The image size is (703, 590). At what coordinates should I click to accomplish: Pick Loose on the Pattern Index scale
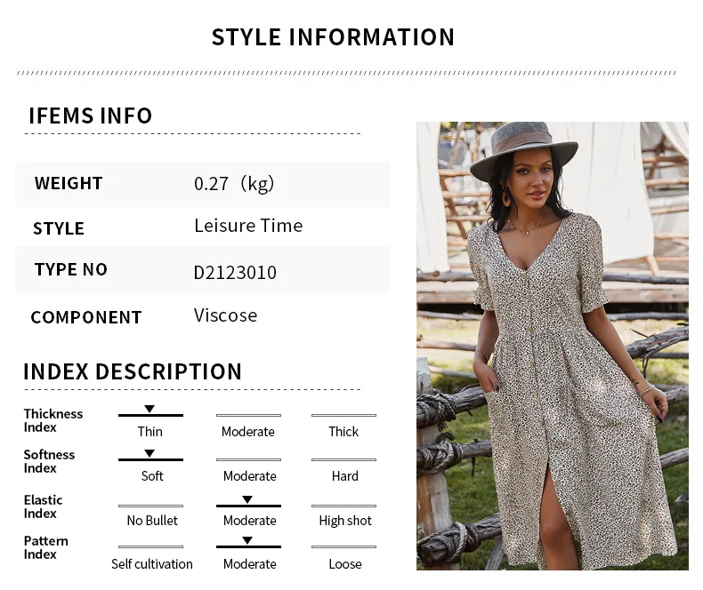pos(344,564)
